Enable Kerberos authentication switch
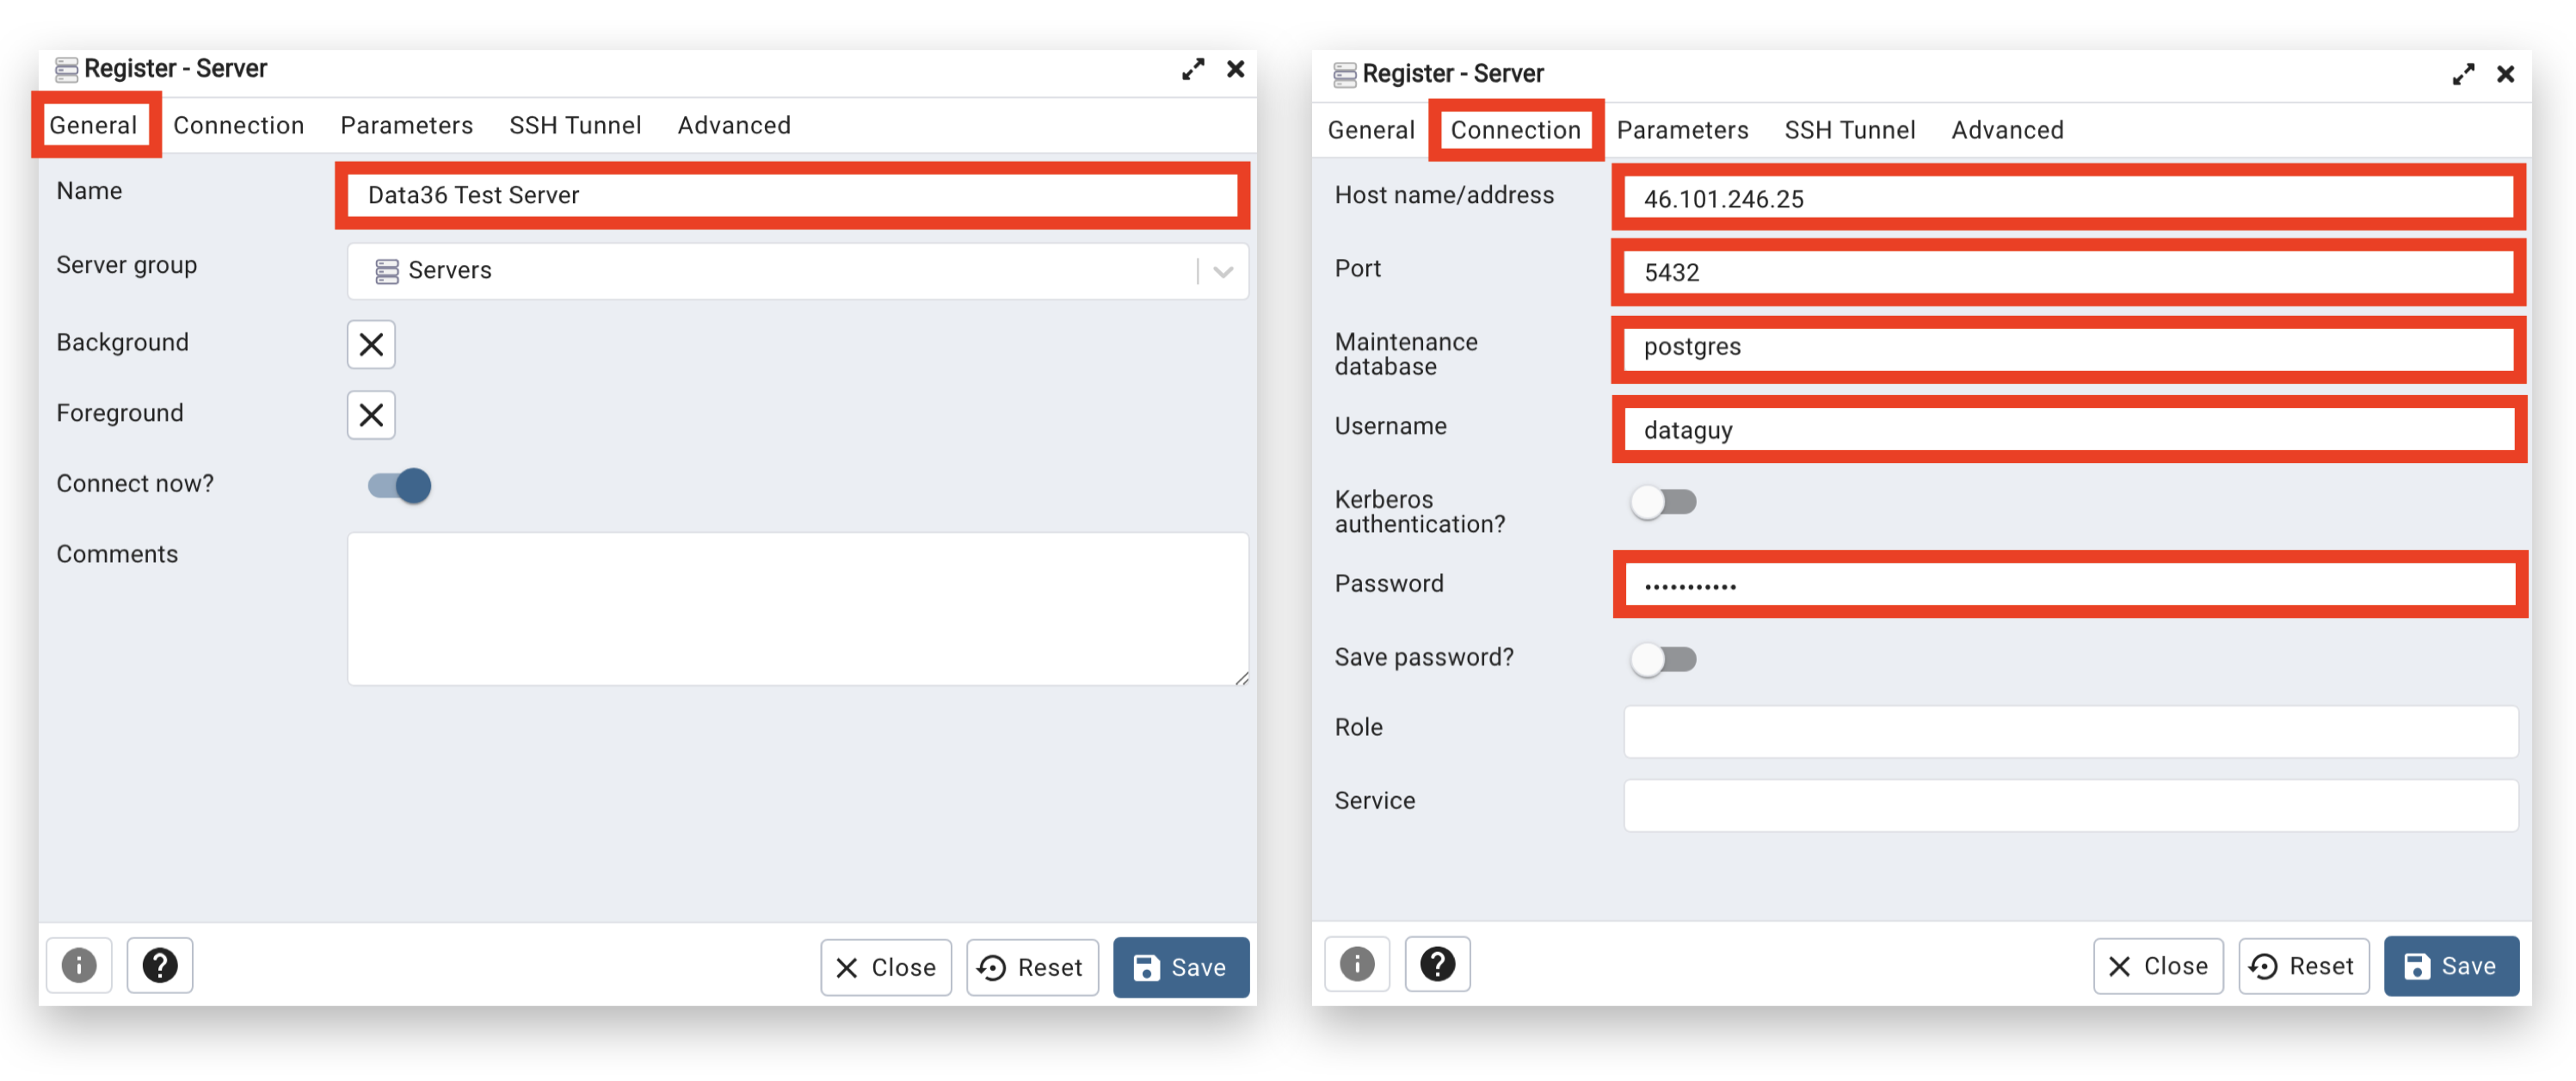The height and width of the screenshot is (1081, 2576). (1663, 502)
